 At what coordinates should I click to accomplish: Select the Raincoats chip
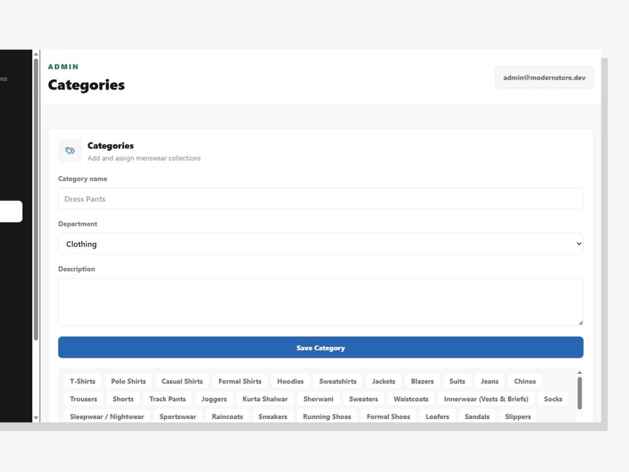click(x=227, y=417)
